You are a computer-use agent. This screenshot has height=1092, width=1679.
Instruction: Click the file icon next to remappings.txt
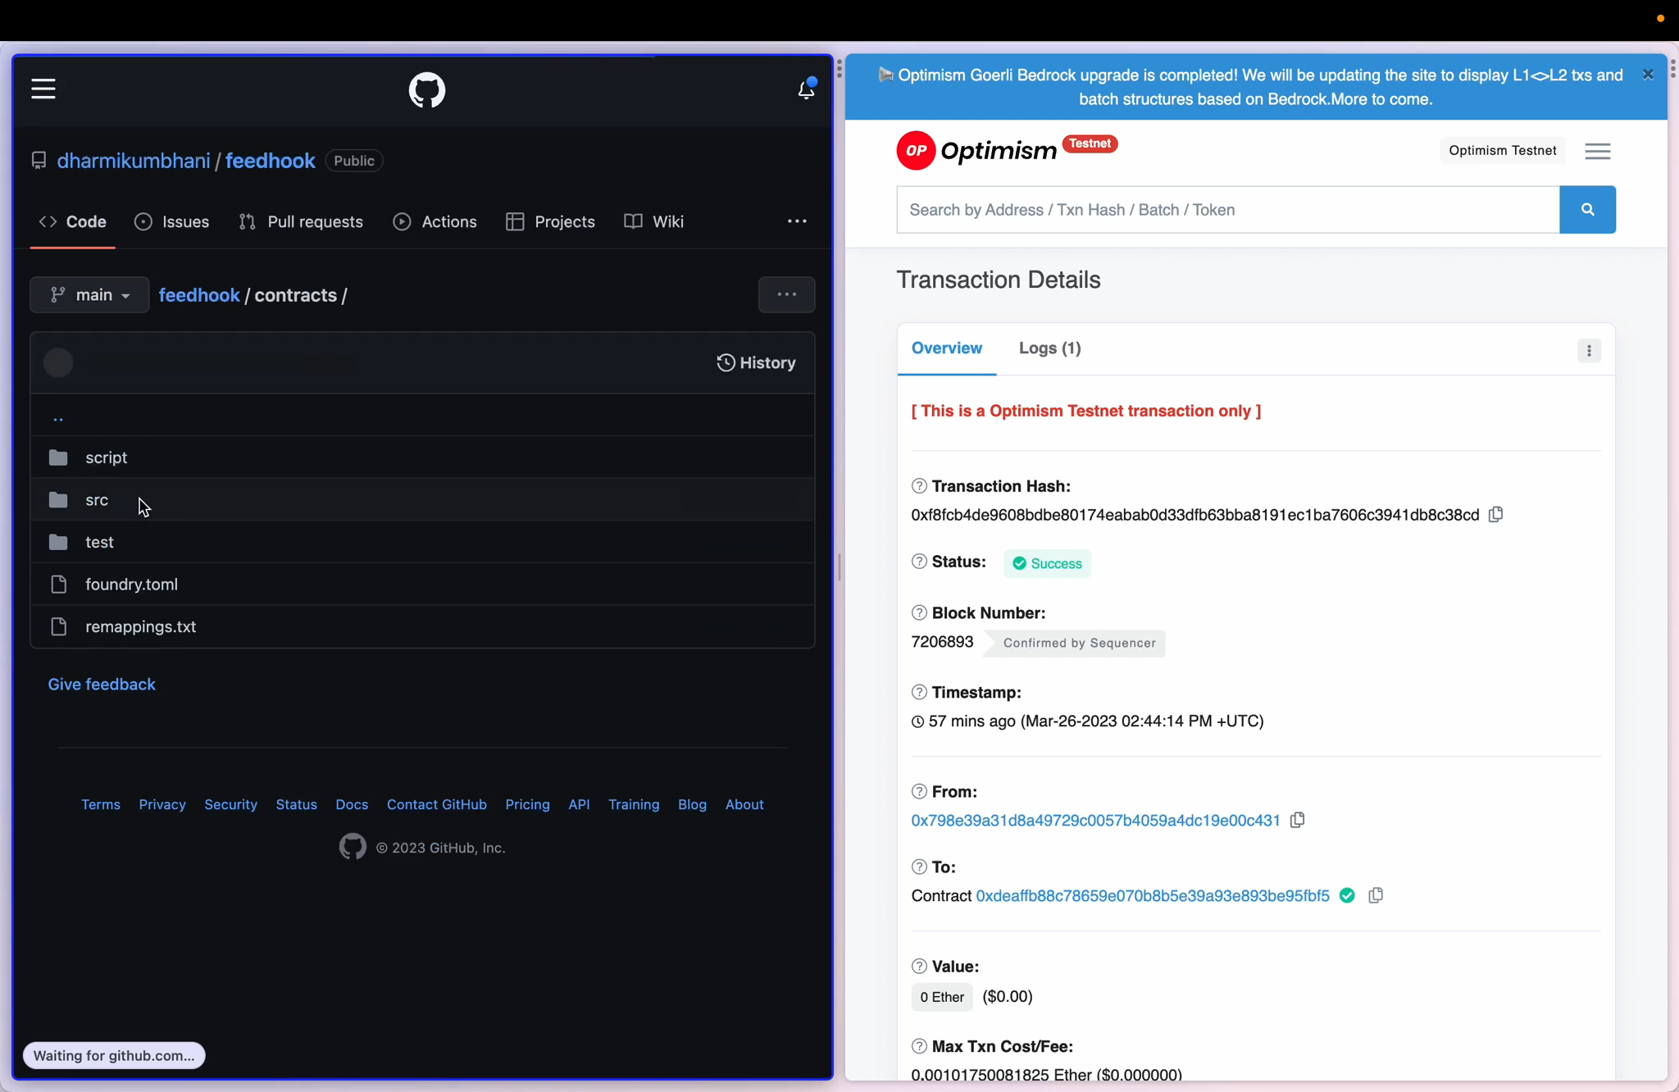pyautogui.click(x=58, y=626)
